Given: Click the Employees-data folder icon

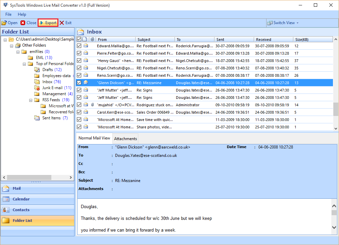Looking at the screenshot, I should click(37, 76).
